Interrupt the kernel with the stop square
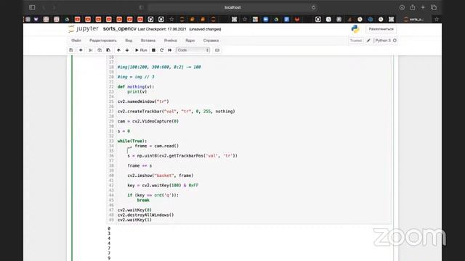Image resolution: width=465 pixels, height=261 pixels. (x=153, y=50)
